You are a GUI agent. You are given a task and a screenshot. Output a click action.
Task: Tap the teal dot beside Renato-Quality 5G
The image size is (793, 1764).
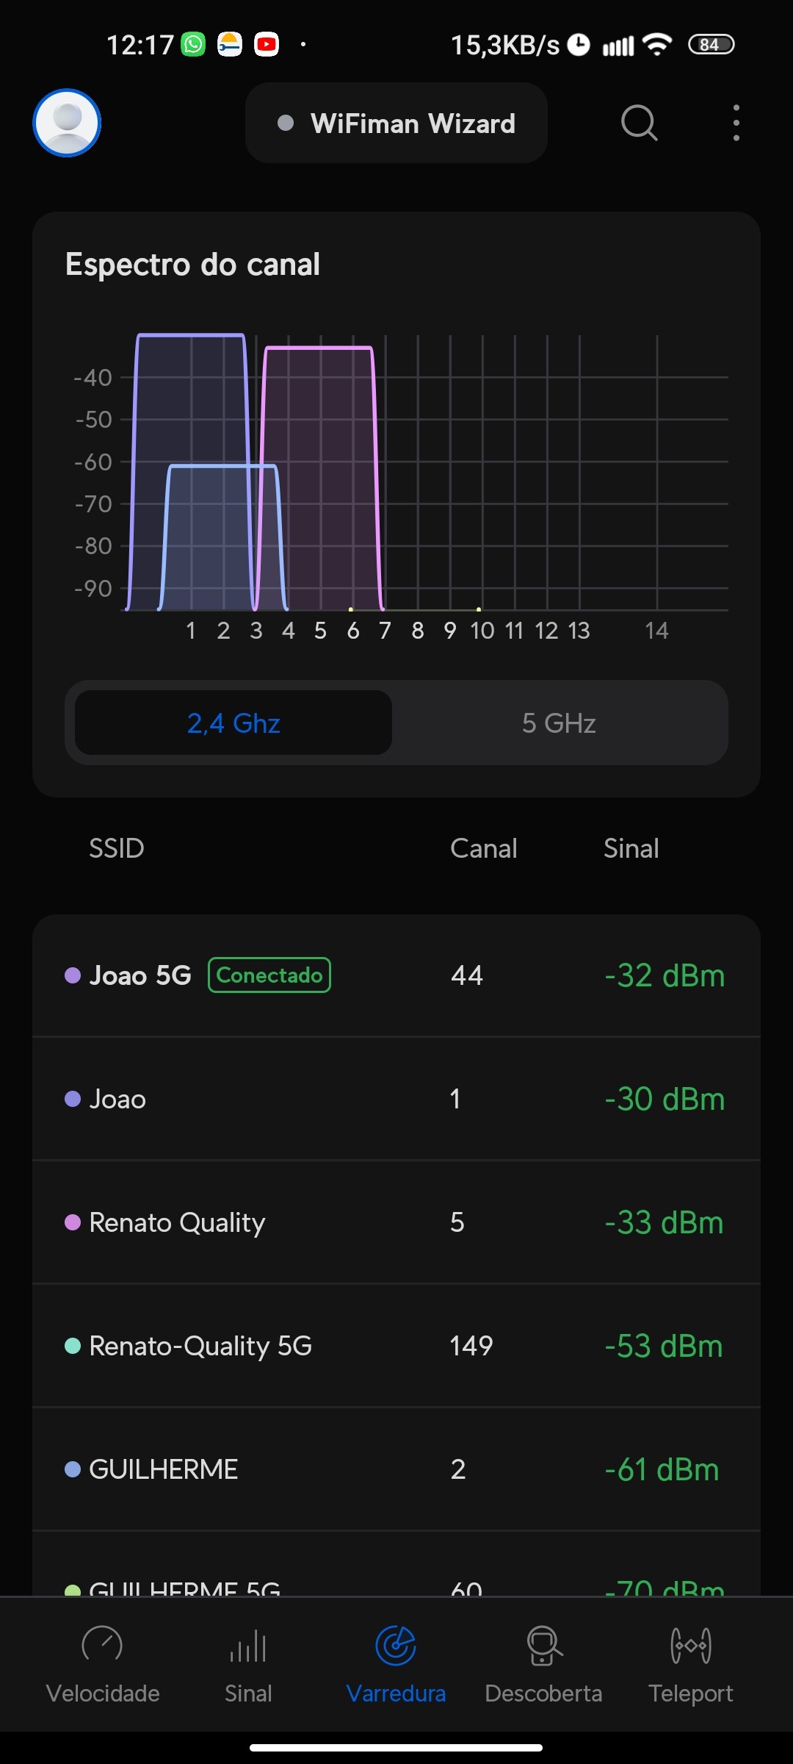(73, 1346)
